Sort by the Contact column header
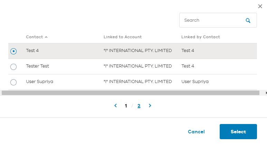The height and width of the screenshot is (144, 267). (x=35, y=37)
